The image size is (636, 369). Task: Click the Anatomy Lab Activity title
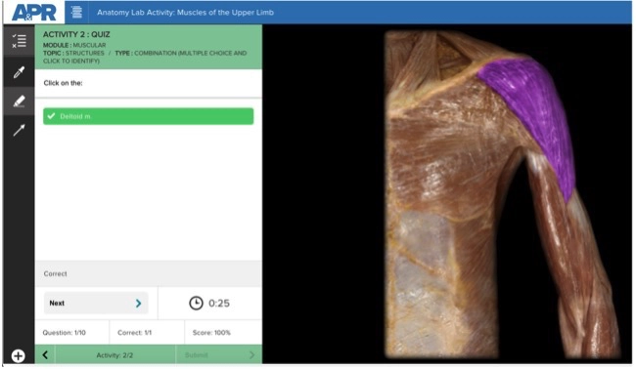[185, 12]
